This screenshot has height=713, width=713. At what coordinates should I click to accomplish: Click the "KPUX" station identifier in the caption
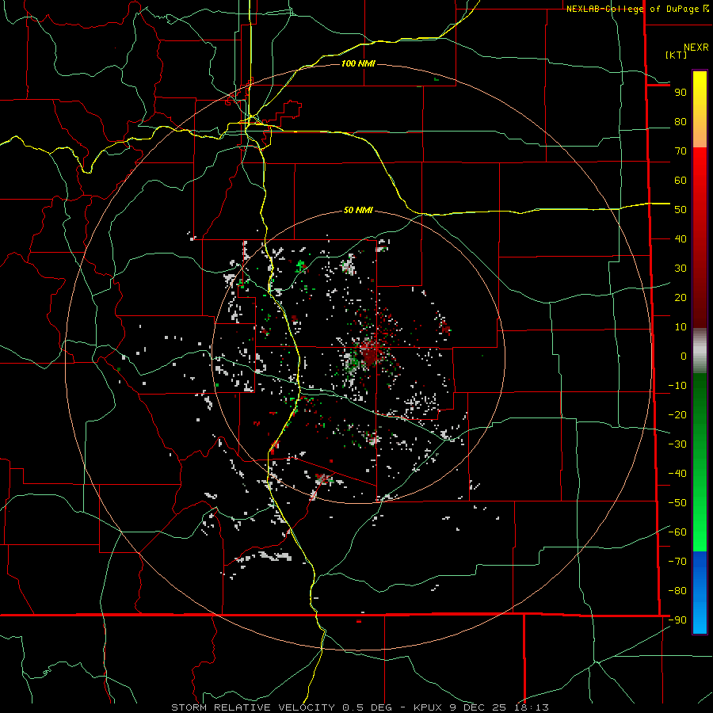(429, 707)
